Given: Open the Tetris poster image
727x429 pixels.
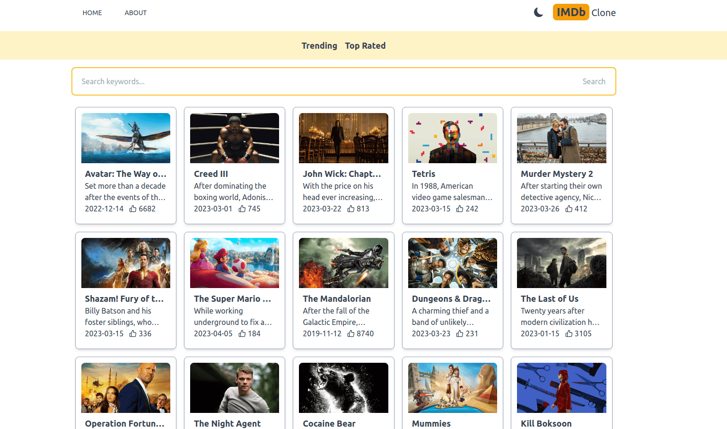Looking at the screenshot, I should [x=453, y=138].
